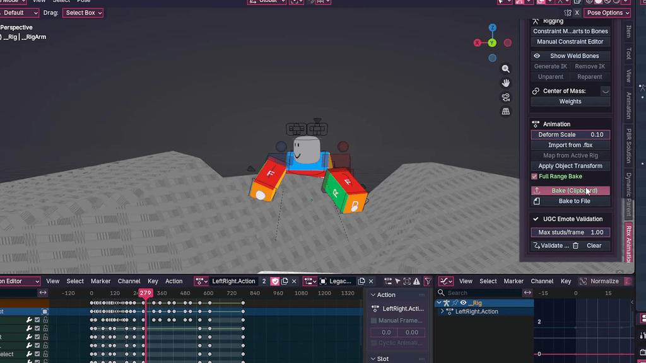Click Import from .fbx button

[x=570, y=146]
